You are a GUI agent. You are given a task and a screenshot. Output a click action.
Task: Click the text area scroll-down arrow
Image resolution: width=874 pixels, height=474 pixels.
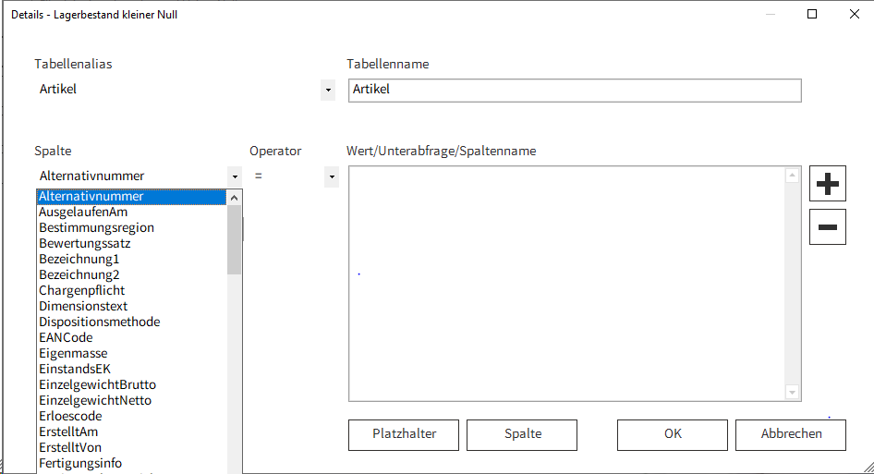(x=792, y=393)
